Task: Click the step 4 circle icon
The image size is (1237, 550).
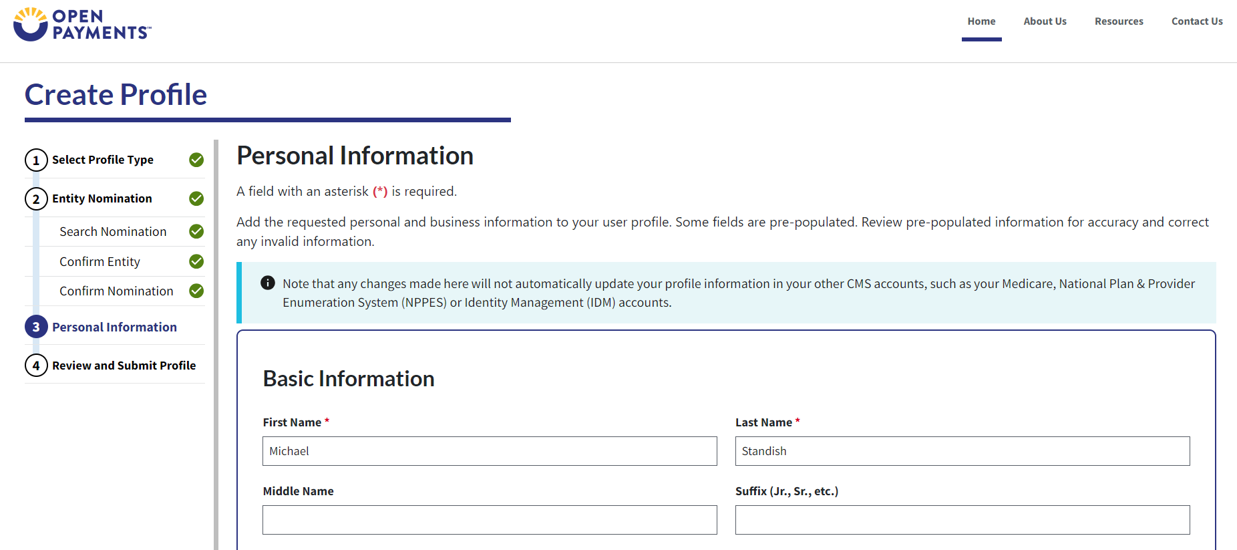Action: [x=36, y=366]
